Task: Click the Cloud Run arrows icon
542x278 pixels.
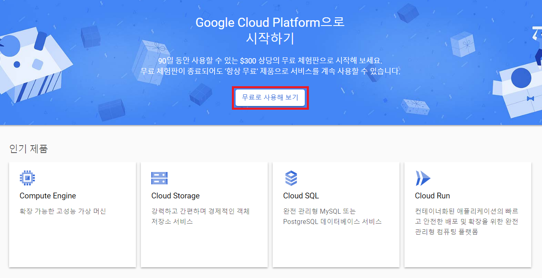Action: (423, 178)
